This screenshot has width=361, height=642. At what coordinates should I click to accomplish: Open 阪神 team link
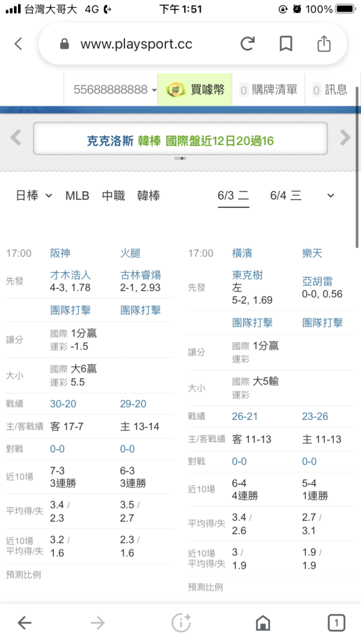[x=60, y=254]
